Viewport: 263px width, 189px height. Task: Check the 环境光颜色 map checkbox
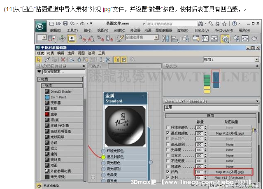click(168, 128)
